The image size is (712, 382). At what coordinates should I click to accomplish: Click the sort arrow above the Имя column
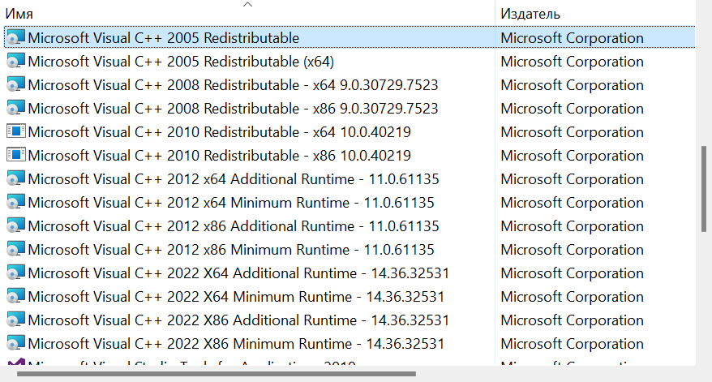[248, 4]
